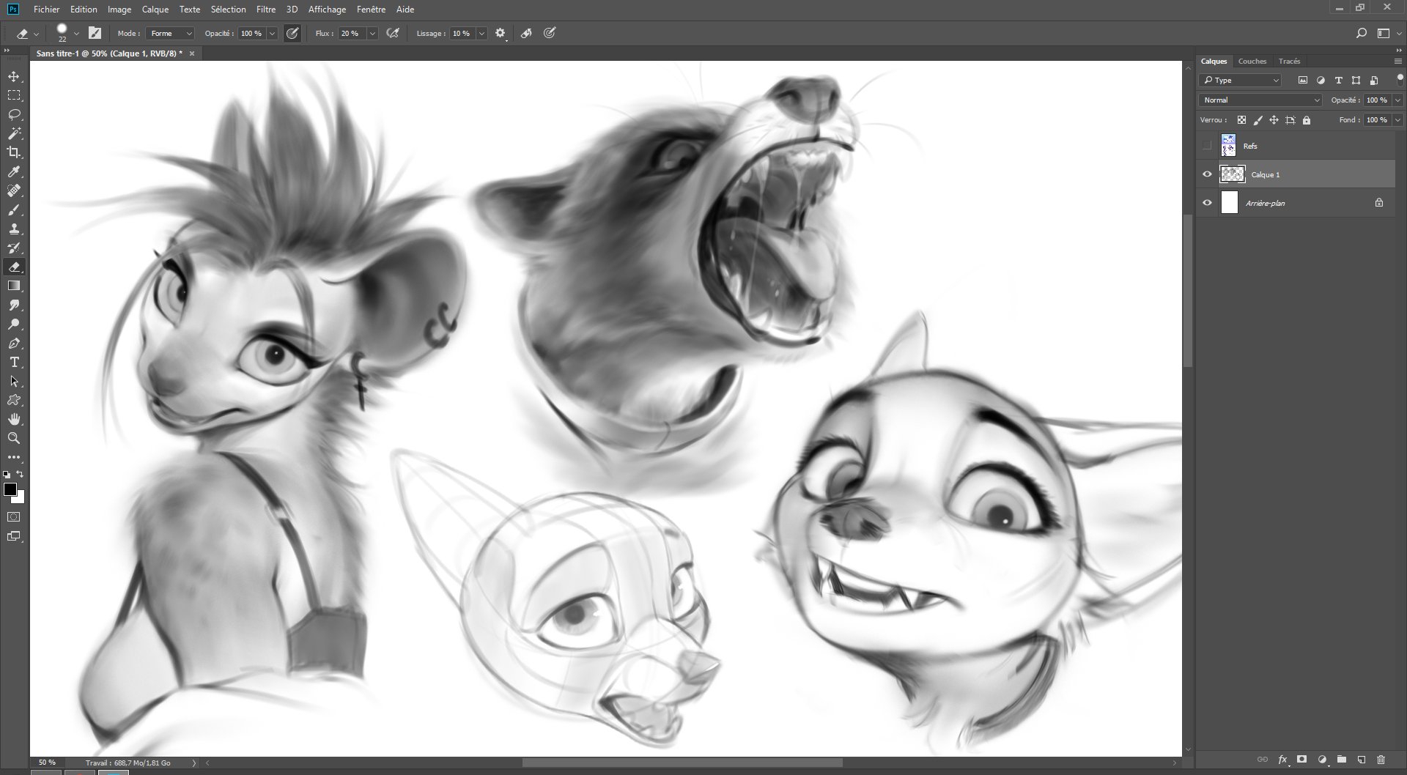Open smoothing options gear
Image resolution: width=1407 pixels, height=775 pixels.
501,33
